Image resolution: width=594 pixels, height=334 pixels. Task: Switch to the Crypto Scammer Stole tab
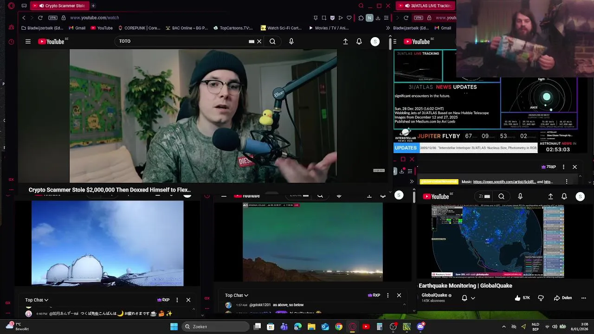click(x=59, y=6)
